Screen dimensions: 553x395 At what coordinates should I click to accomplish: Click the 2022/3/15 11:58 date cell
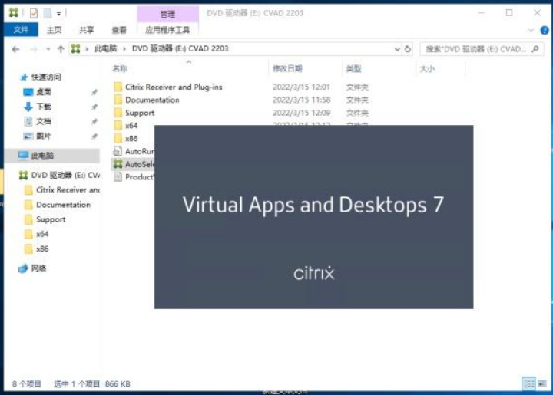coord(302,100)
